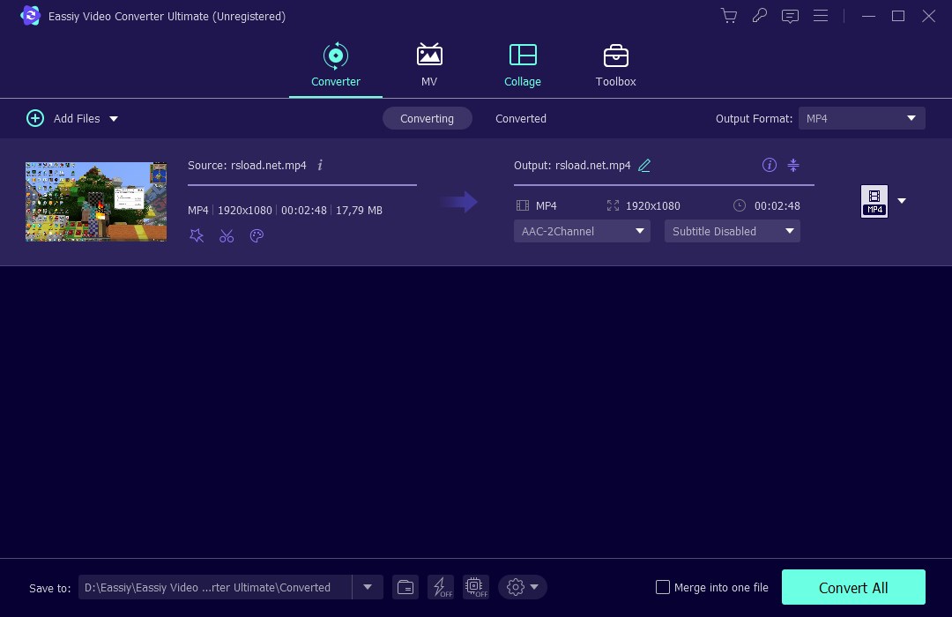The width and height of the screenshot is (952, 617).
Task: Open the Collage tab
Action: pos(522,65)
